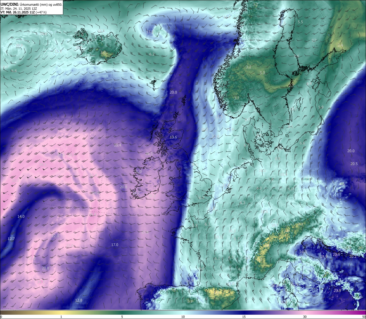Click the colour scale tick label '10'
The height and width of the screenshot is (319, 366).
(183, 317)
